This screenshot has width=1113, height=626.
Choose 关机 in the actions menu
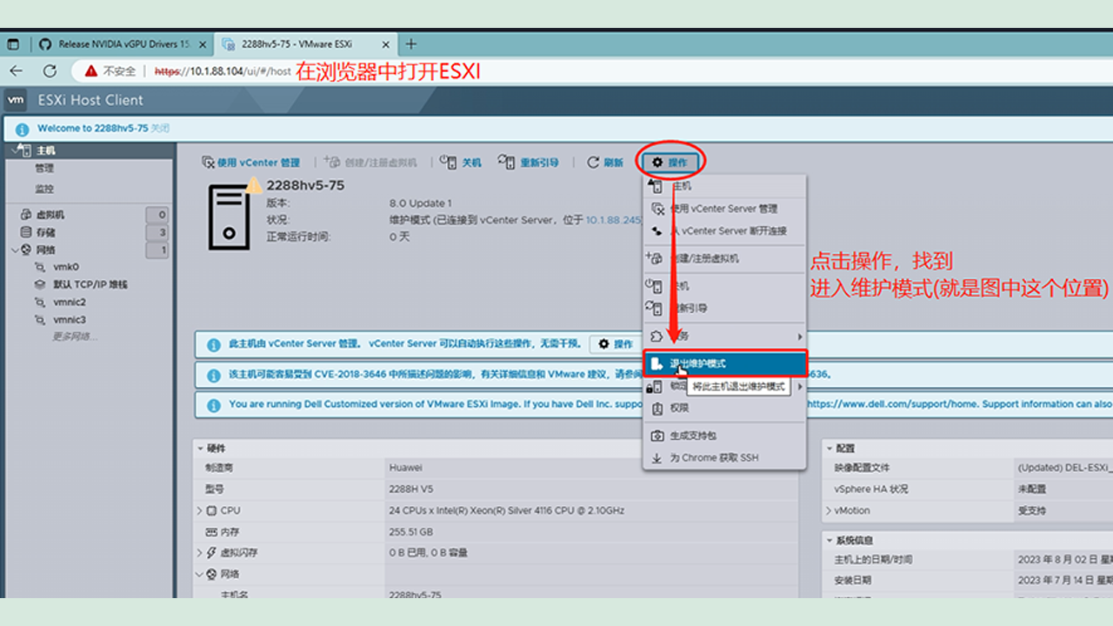pos(725,286)
